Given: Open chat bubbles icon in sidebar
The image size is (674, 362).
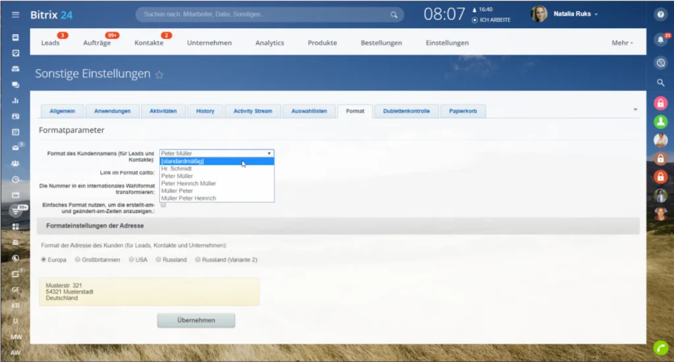Looking at the screenshot, I should click(16, 85).
